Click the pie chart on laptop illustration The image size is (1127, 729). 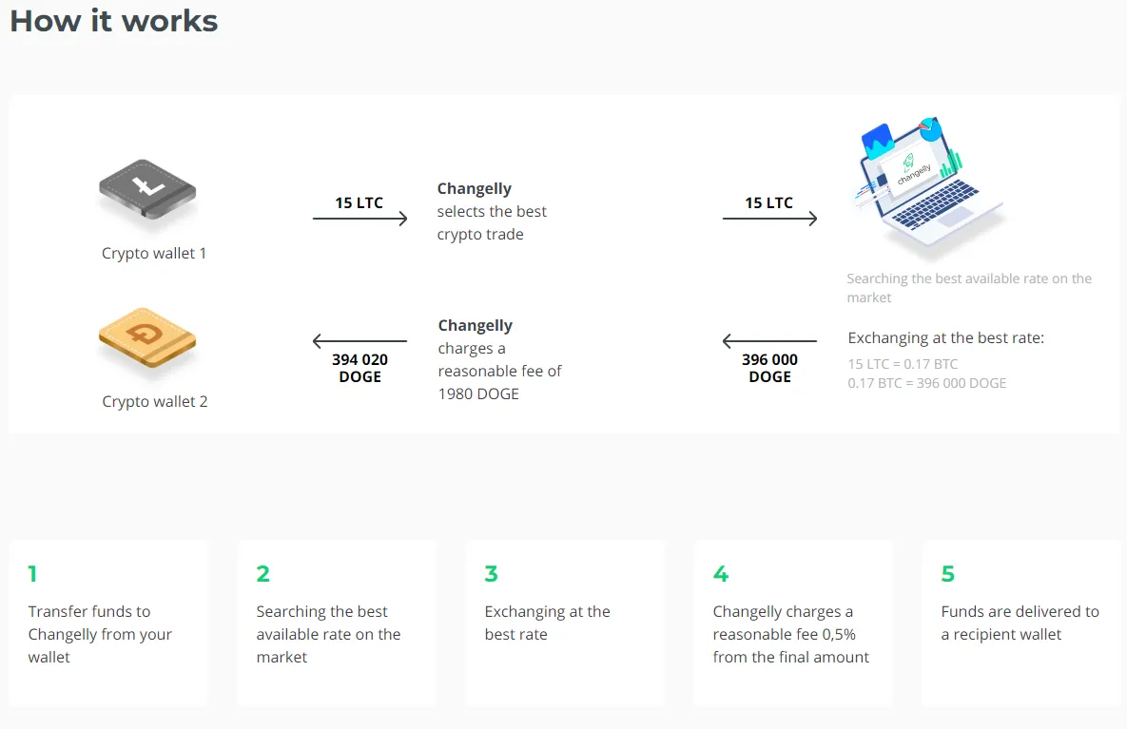pos(929,131)
